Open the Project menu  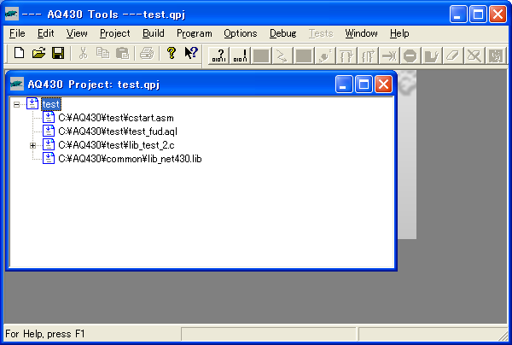tap(115, 33)
